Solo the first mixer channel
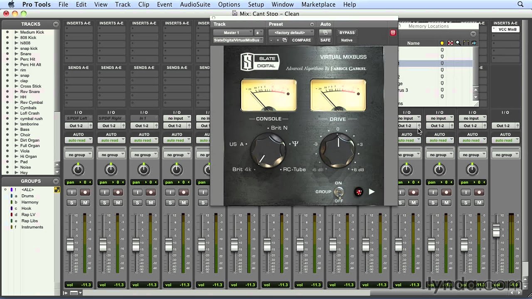This screenshot has width=532, height=299. click(71, 203)
